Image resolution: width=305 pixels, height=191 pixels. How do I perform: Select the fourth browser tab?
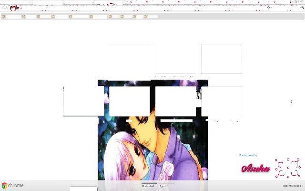109,2
